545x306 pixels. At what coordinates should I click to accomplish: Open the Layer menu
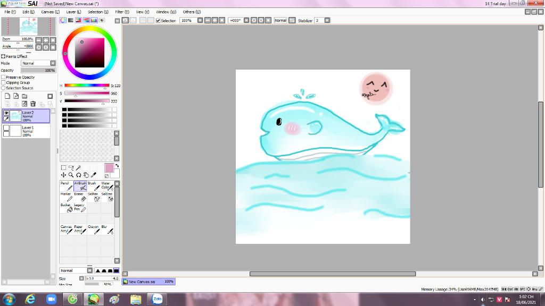coord(73,12)
